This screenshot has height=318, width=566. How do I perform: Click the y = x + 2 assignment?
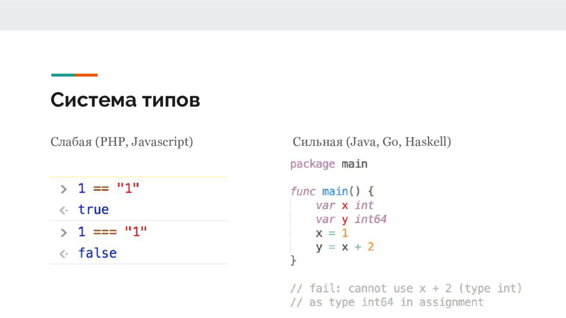coord(344,247)
